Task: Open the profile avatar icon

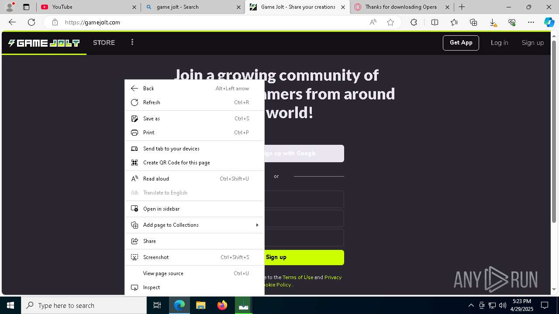Action: coord(10,7)
